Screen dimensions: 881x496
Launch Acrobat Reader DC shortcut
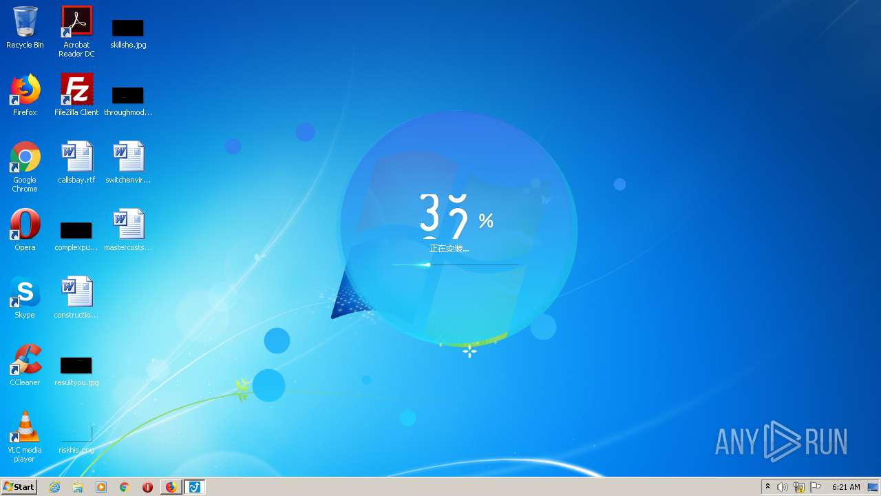(76, 32)
